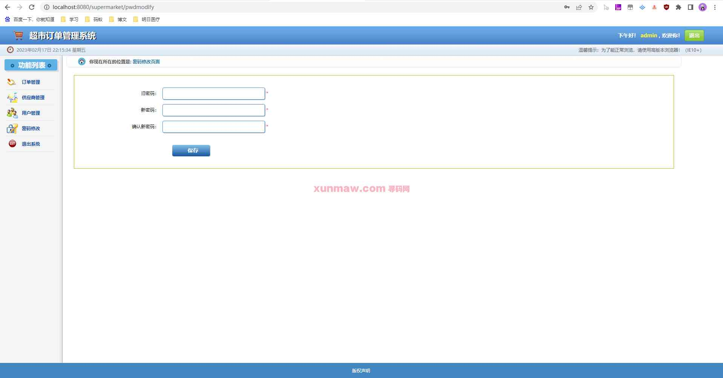The width and height of the screenshot is (723, 378).
Task: Click the red shield extension icon
Action: tap(666, 7)
